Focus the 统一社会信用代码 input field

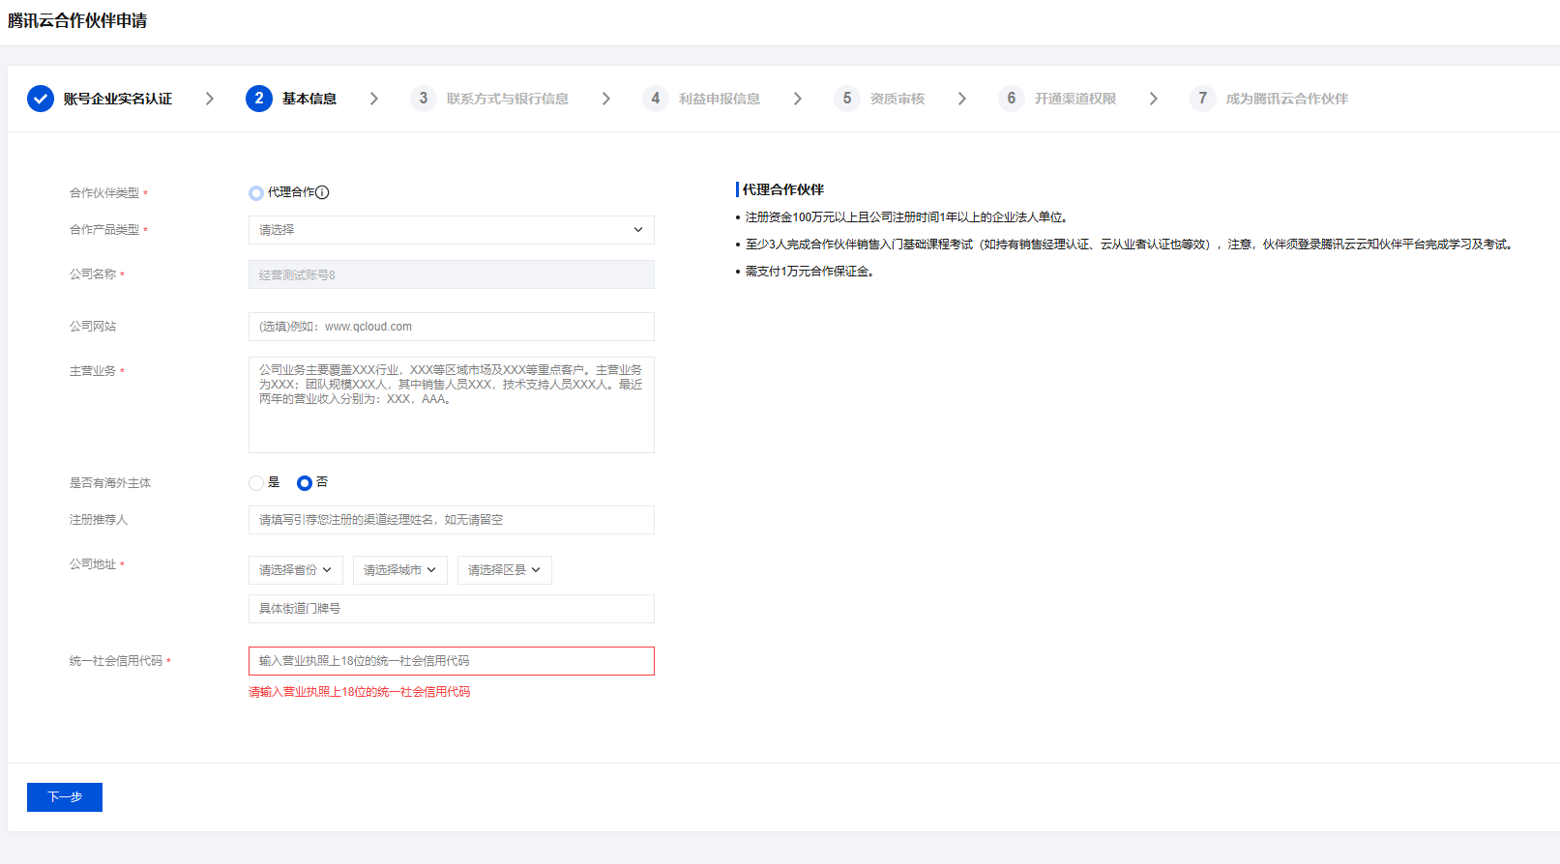pyautogui.click(x=452, y=661)
